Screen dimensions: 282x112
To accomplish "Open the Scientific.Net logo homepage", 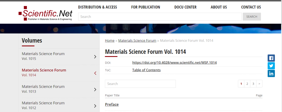I will [45, 14].
